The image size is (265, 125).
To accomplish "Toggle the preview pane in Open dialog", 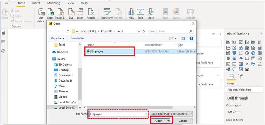I will (x=183, y=39).
